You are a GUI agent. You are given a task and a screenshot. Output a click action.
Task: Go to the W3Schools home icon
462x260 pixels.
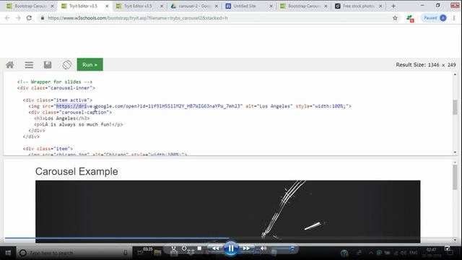coord(9,64)
